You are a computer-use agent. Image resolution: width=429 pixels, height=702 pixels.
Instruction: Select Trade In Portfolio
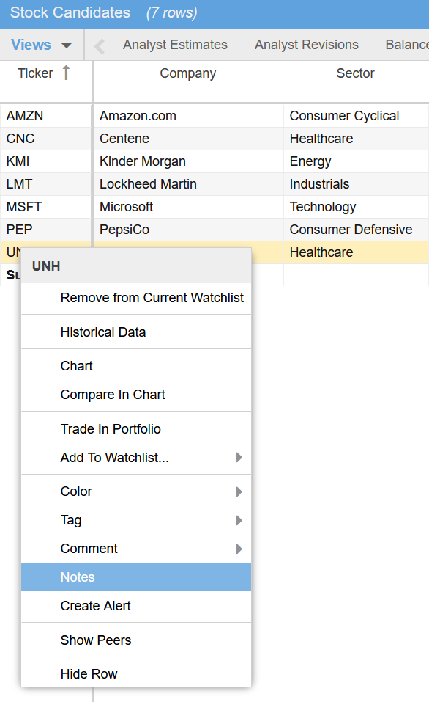point(136,429)
